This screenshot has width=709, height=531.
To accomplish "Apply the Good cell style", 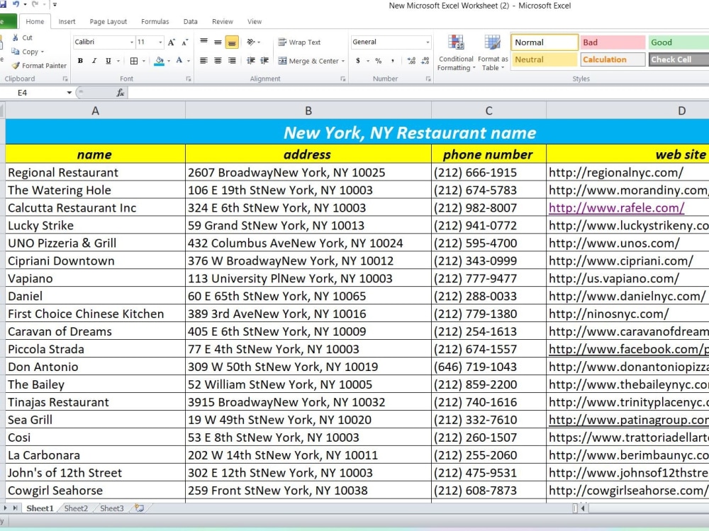I will (x=679, y=42).
